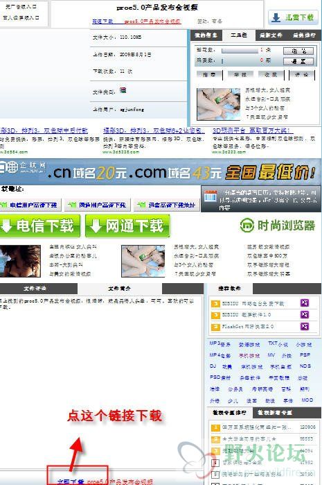
Task: Click the flower count progress bar
Action: tap(240, 51)
